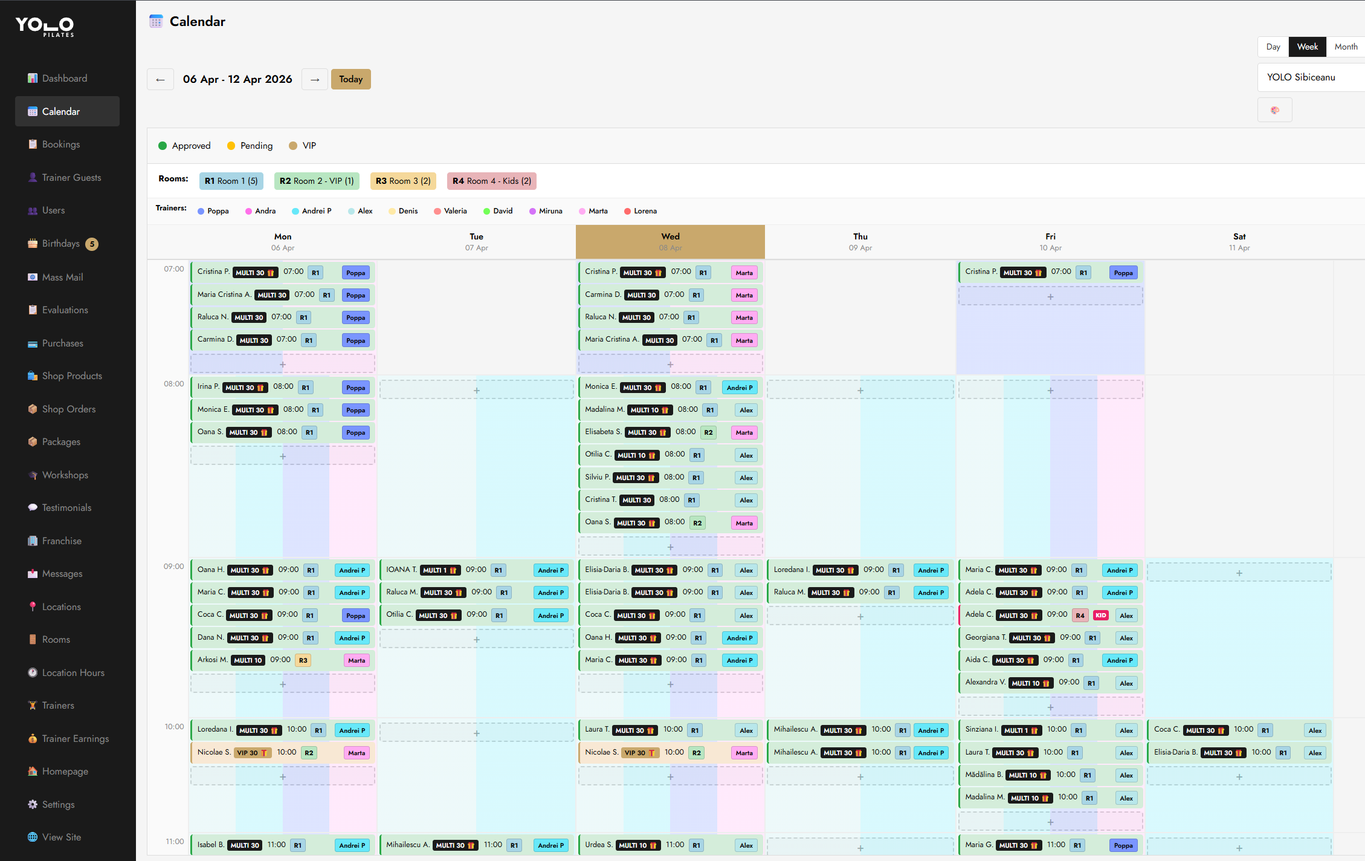
Task: Select the Workshops sidebar entry
Action: coord(64,475)
